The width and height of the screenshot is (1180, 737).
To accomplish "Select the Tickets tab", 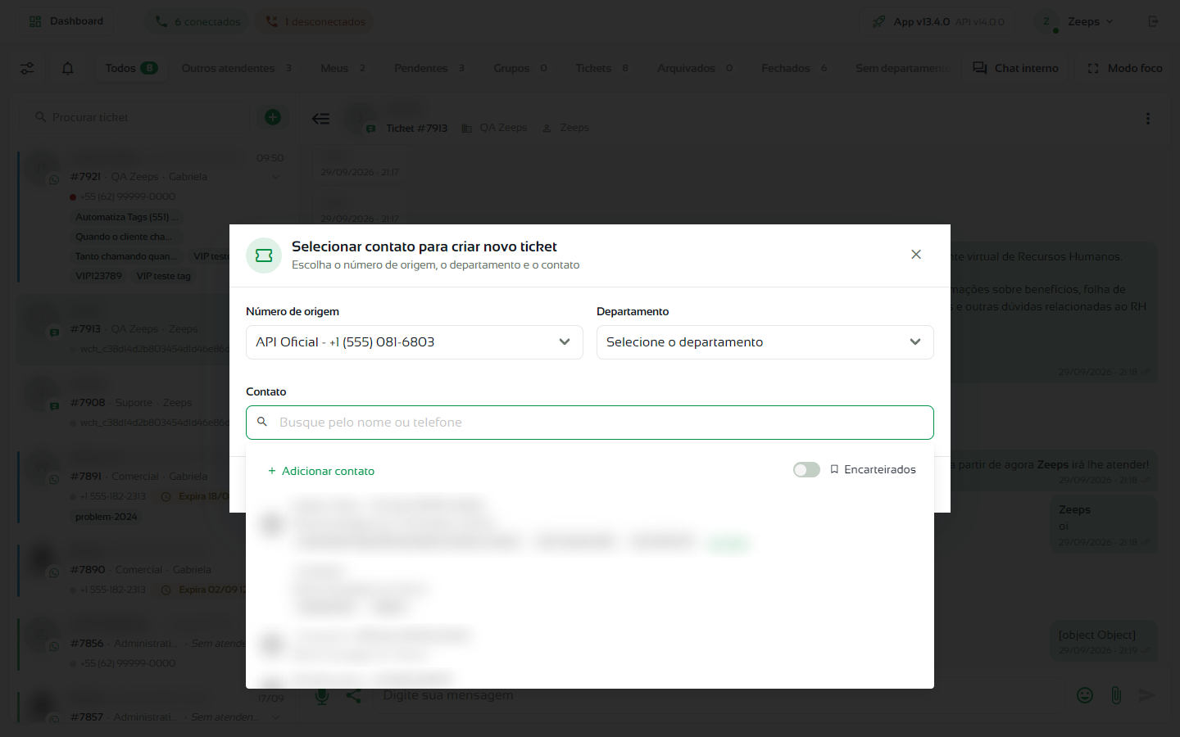I will click(x=602, y=68).
